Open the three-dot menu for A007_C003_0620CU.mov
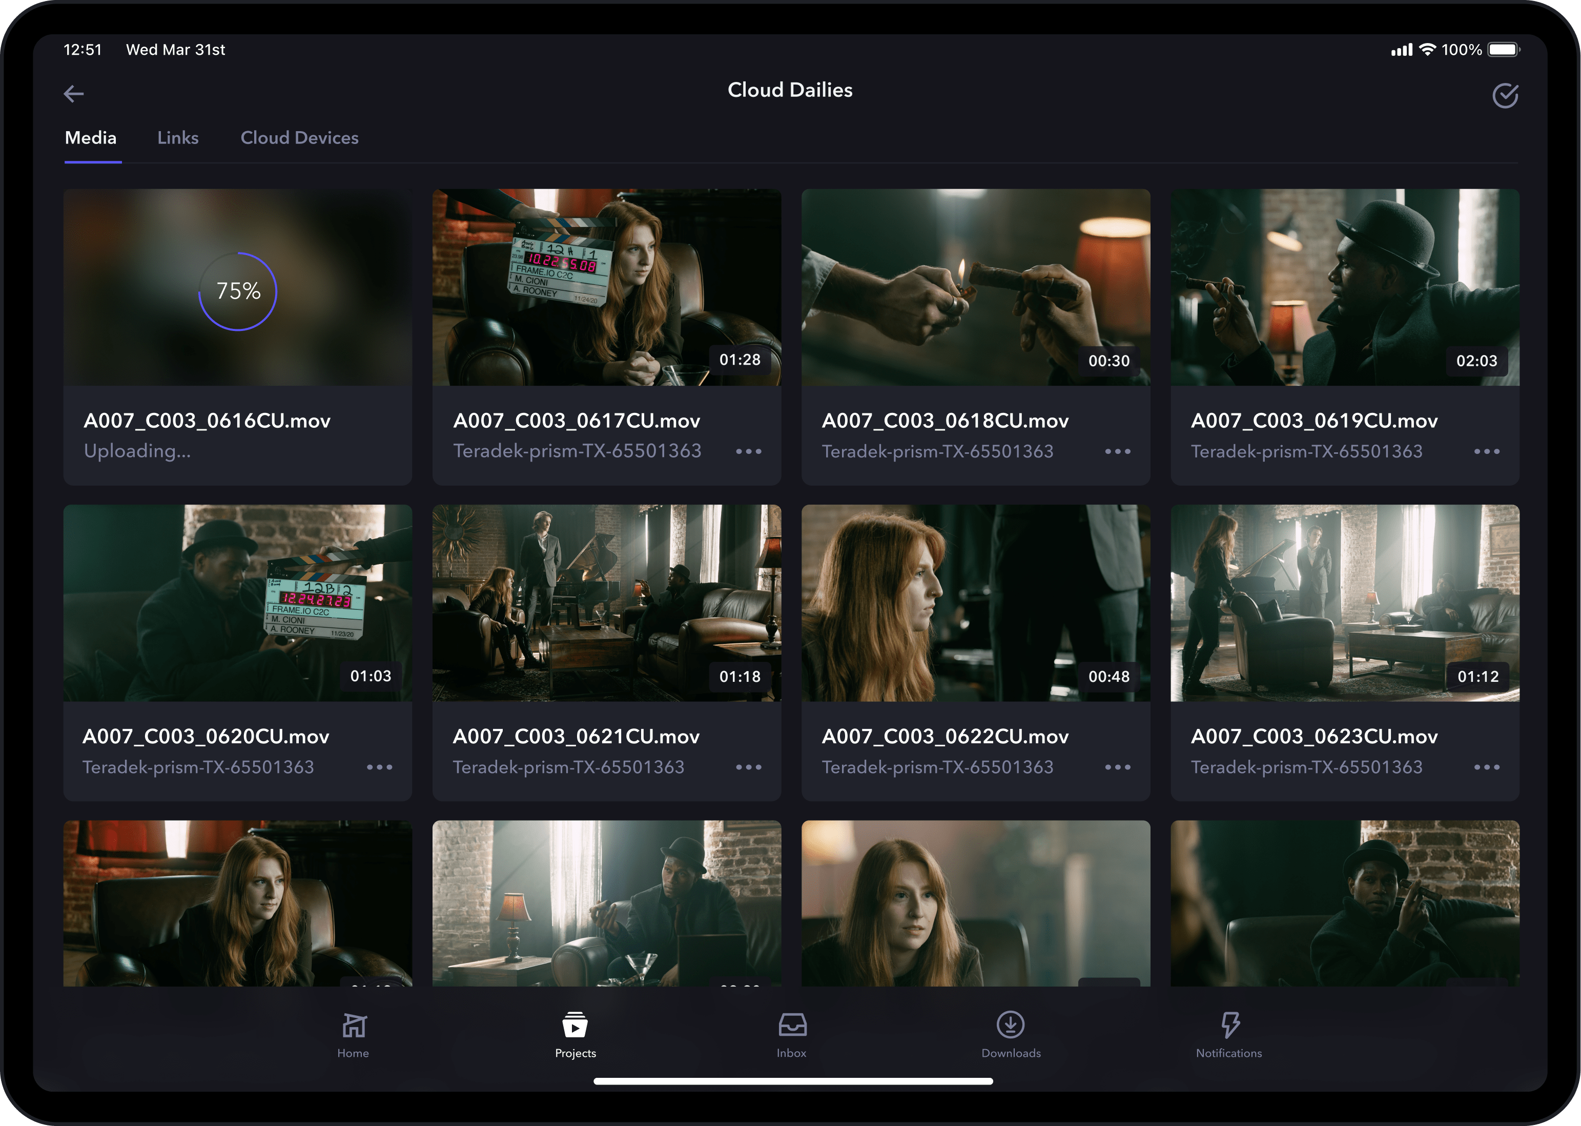1581x1126 pixels. (379, 767)
